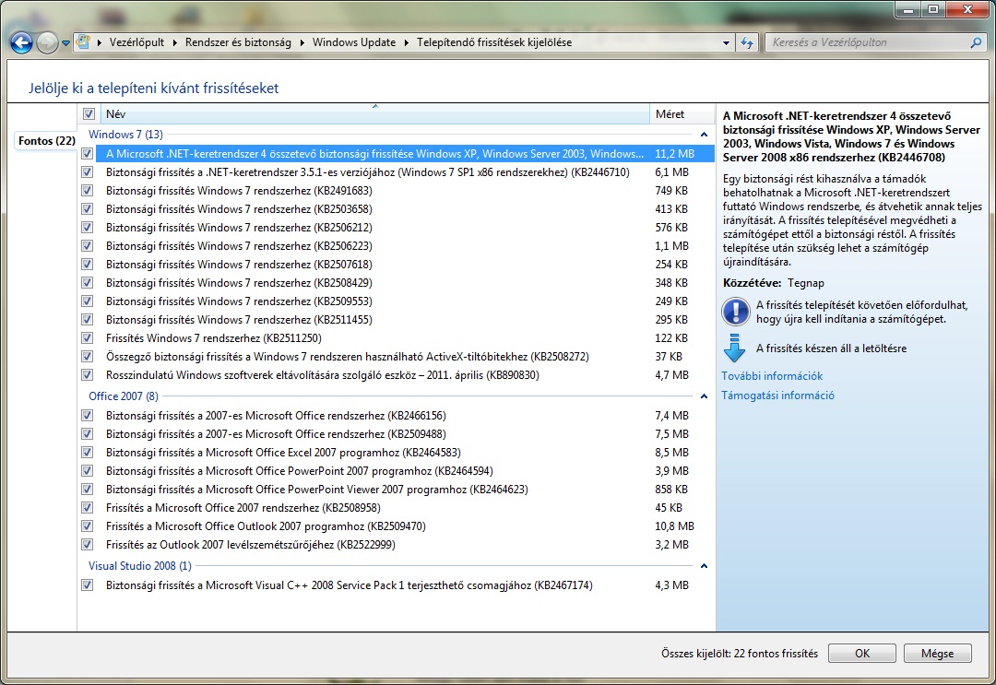Open the address bar history dropdown
996x685 pixels.
click(726, 43)
